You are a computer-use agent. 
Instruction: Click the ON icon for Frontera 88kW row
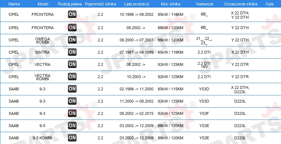tap(72, 28)
